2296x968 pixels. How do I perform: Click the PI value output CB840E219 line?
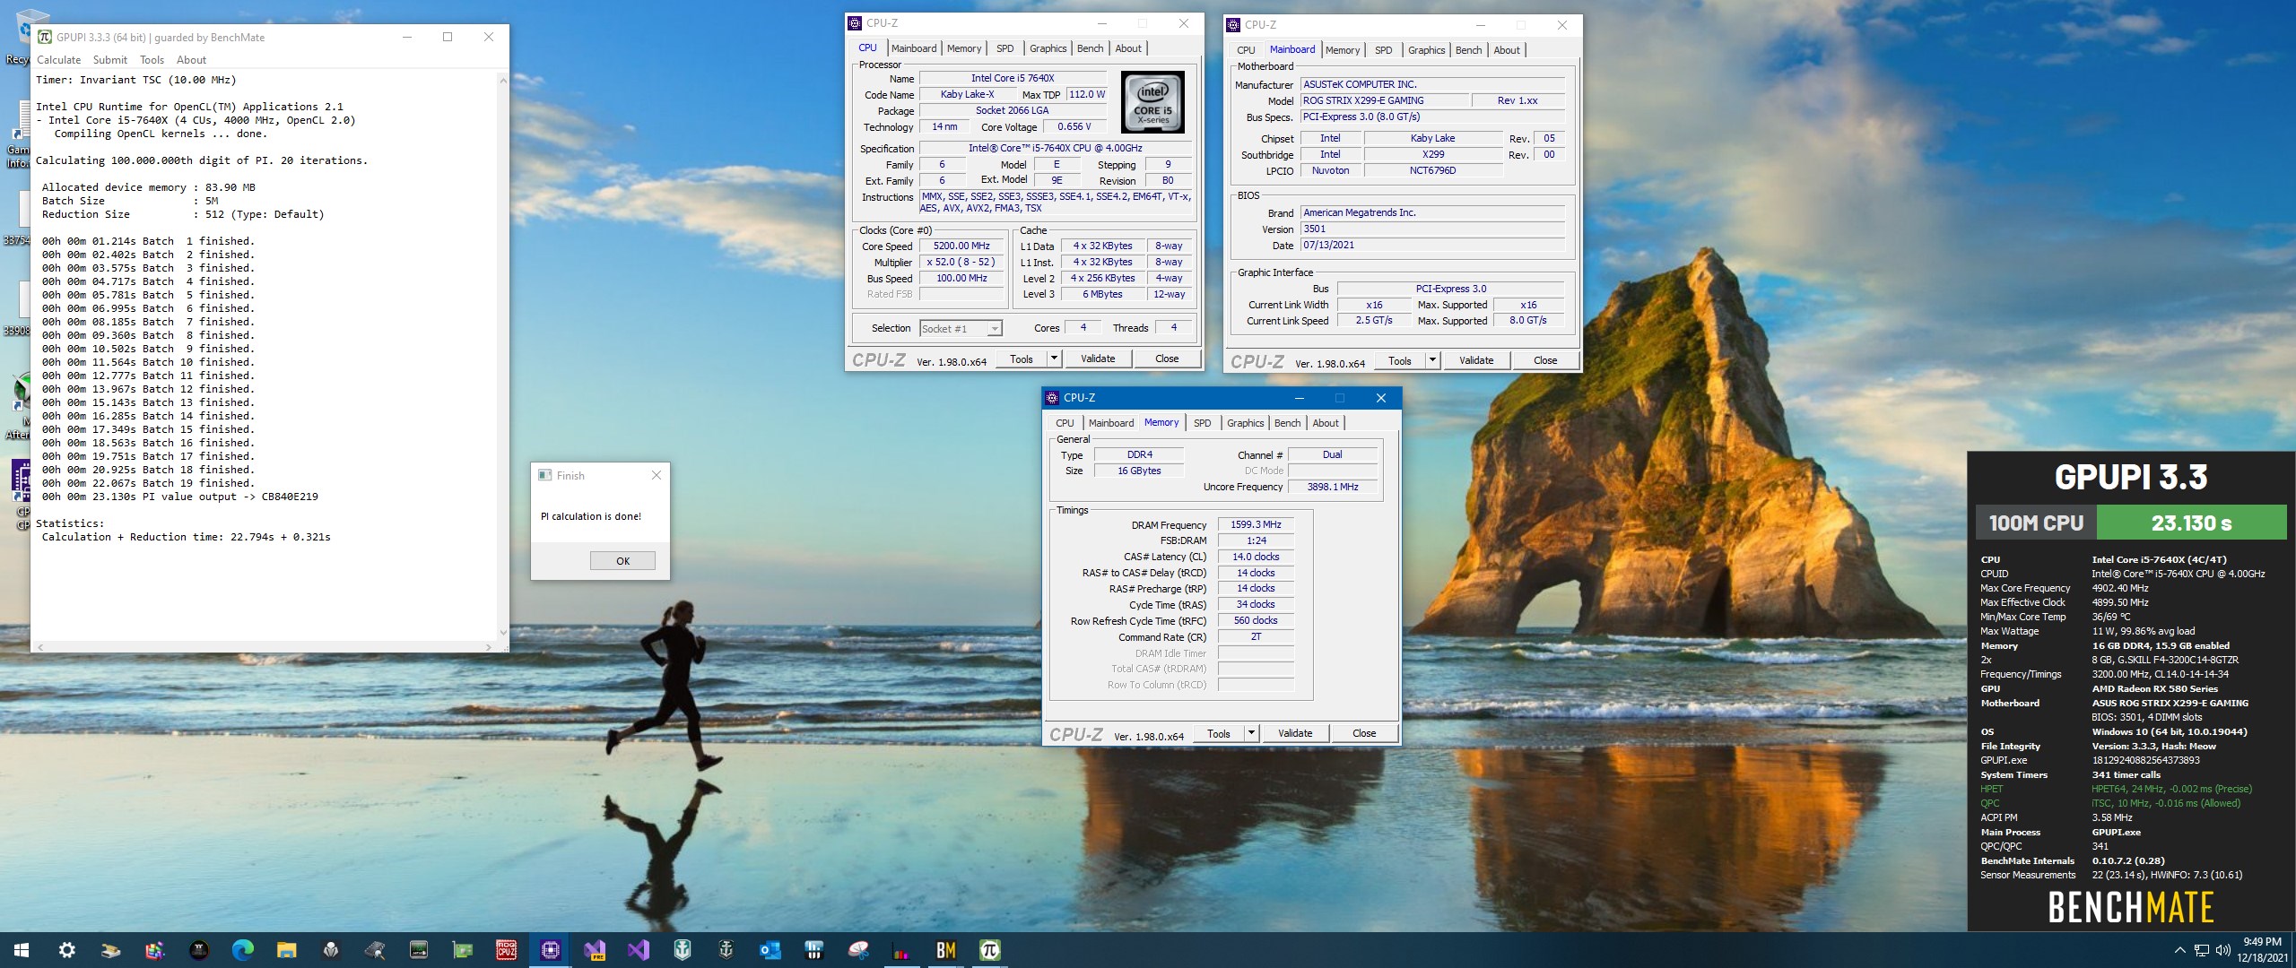click(x=179, y=497)
